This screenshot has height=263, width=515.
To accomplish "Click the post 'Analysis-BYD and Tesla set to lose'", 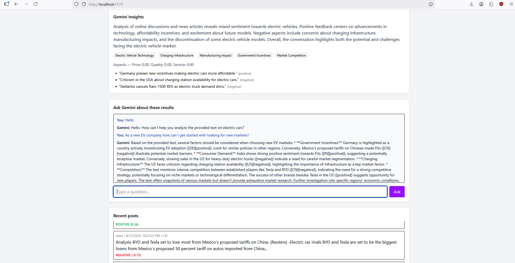I will (x=256, y=246).
